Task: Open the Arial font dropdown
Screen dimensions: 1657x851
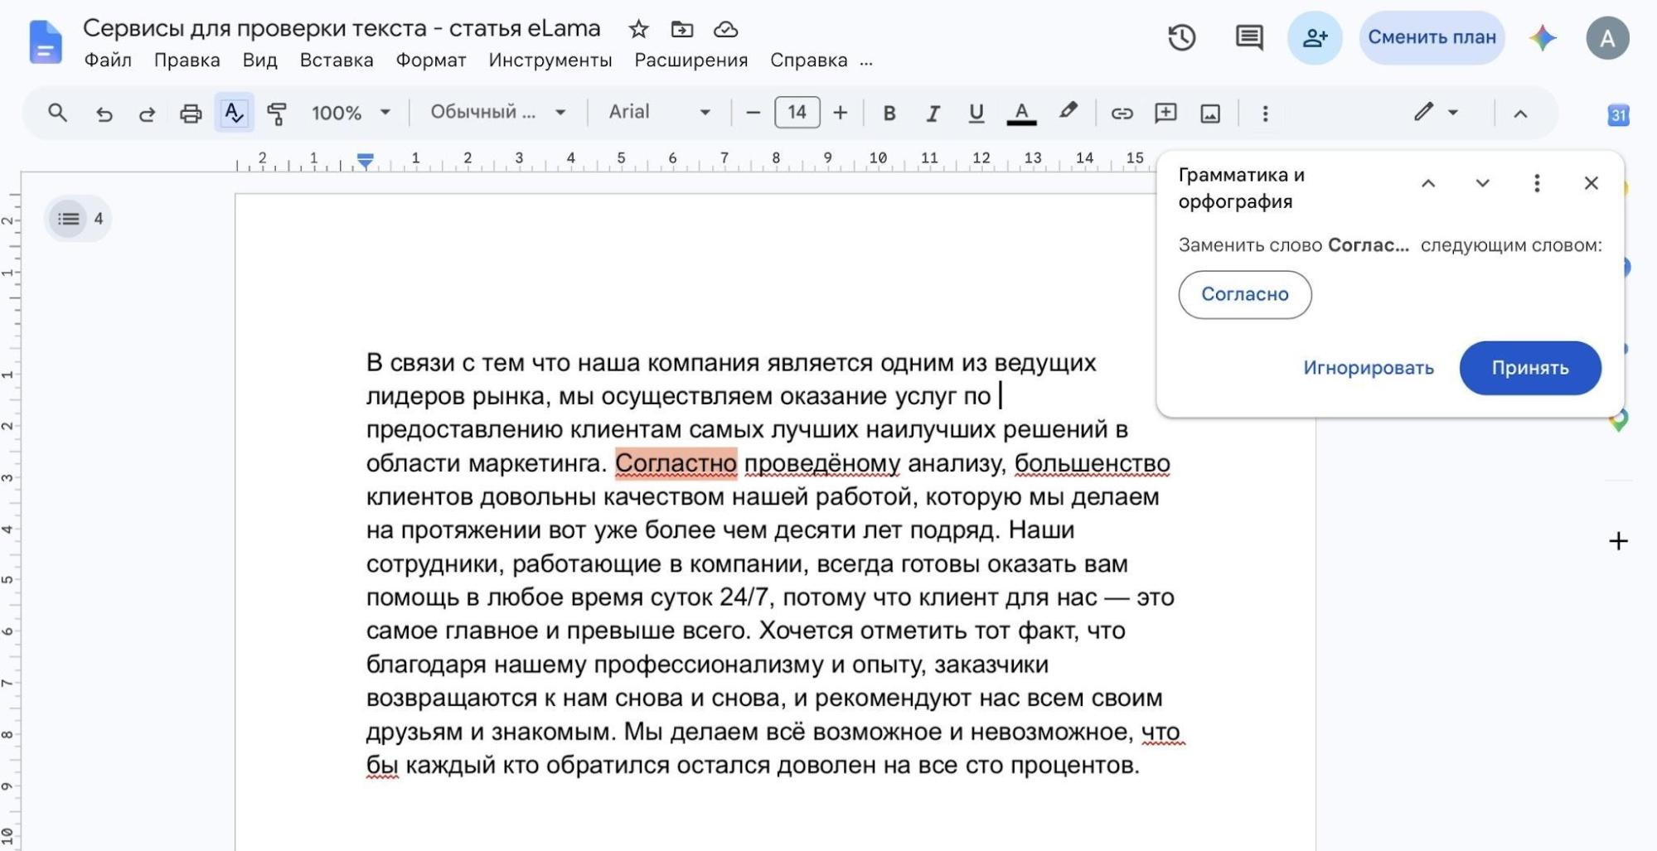Action: click(x=660, y=112)
